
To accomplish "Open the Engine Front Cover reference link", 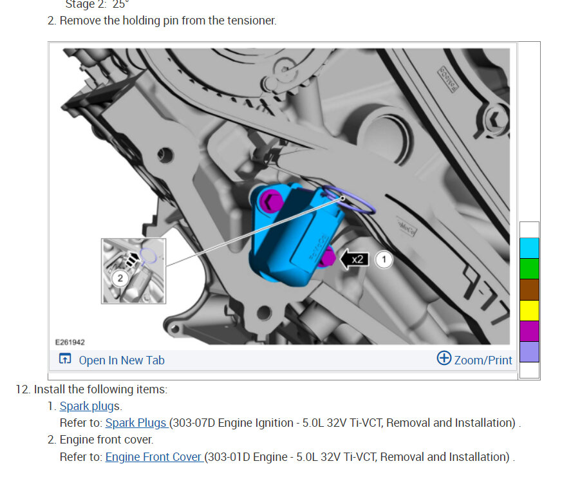I will click(154, 457).
